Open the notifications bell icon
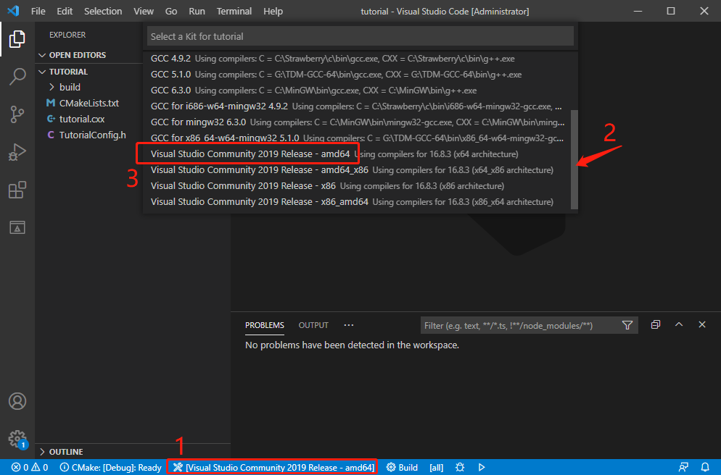This screenshot has height=475, width=721. tap(705, 467)
